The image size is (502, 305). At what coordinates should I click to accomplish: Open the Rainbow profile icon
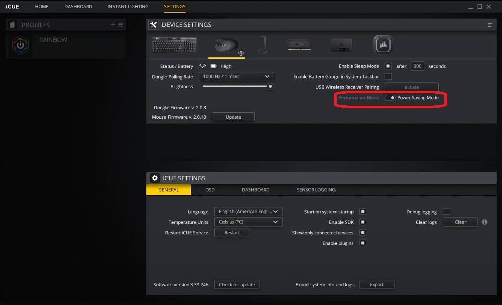point(20,44)
